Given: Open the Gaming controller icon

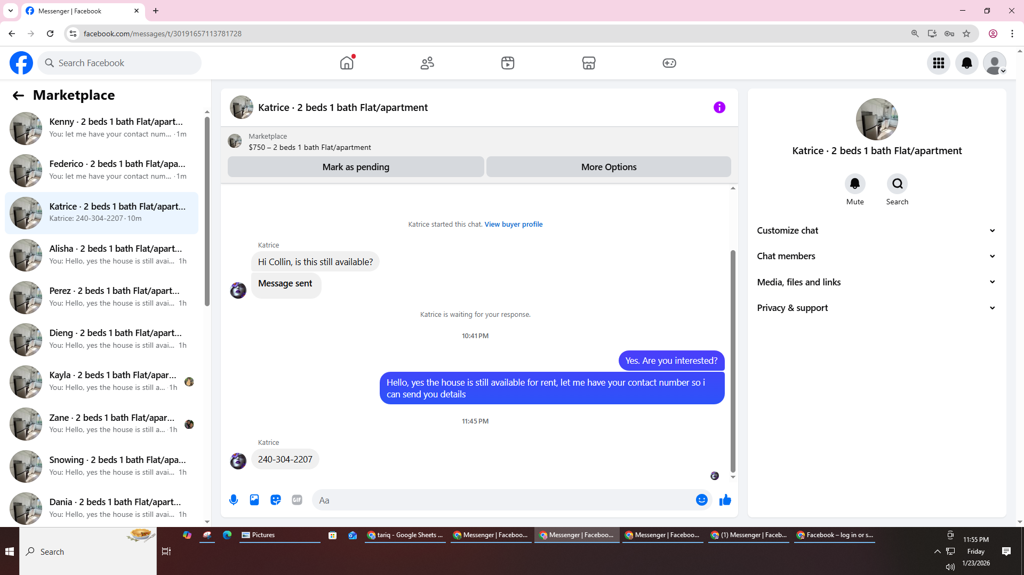Looking at the screenshot, I should [669, 63].
